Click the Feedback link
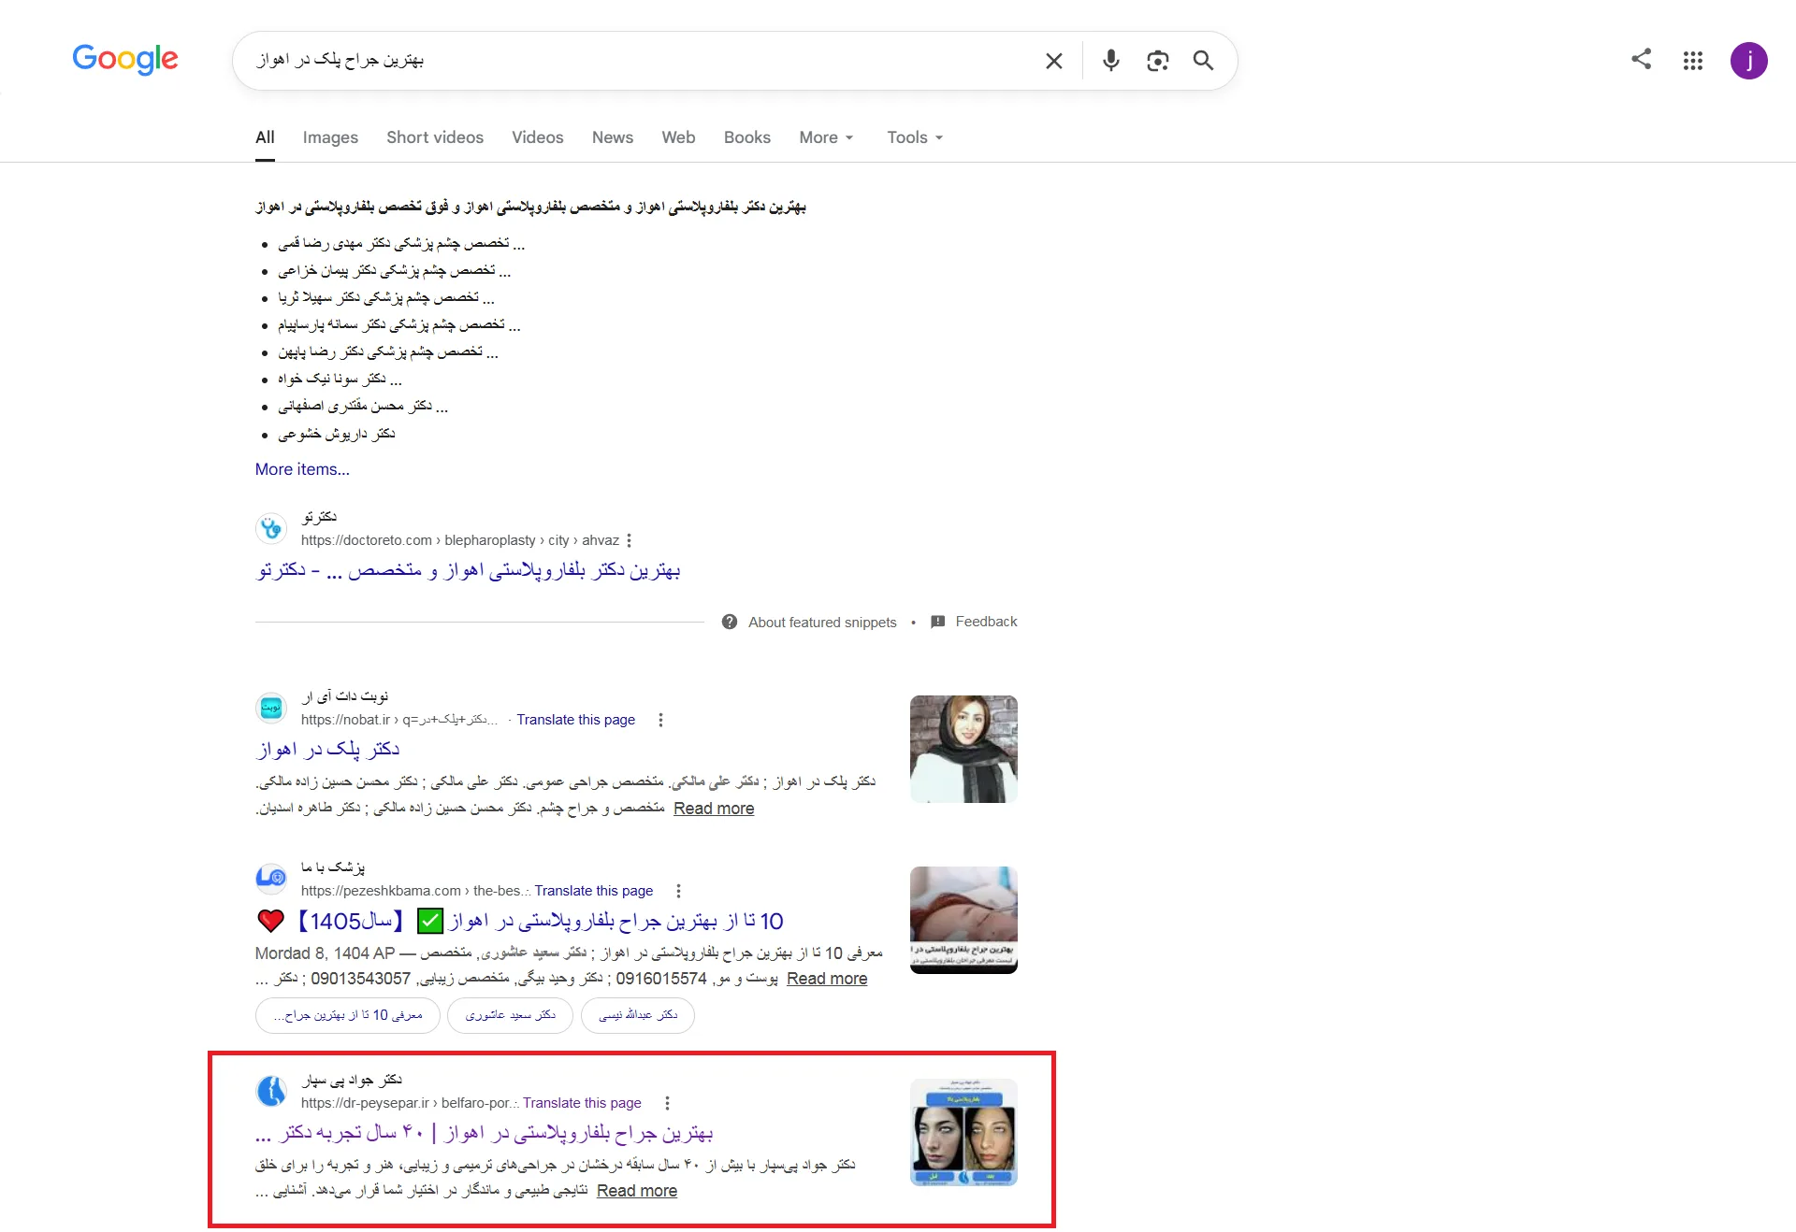The image size is (1796, 1232). click(x=986, y=622)
